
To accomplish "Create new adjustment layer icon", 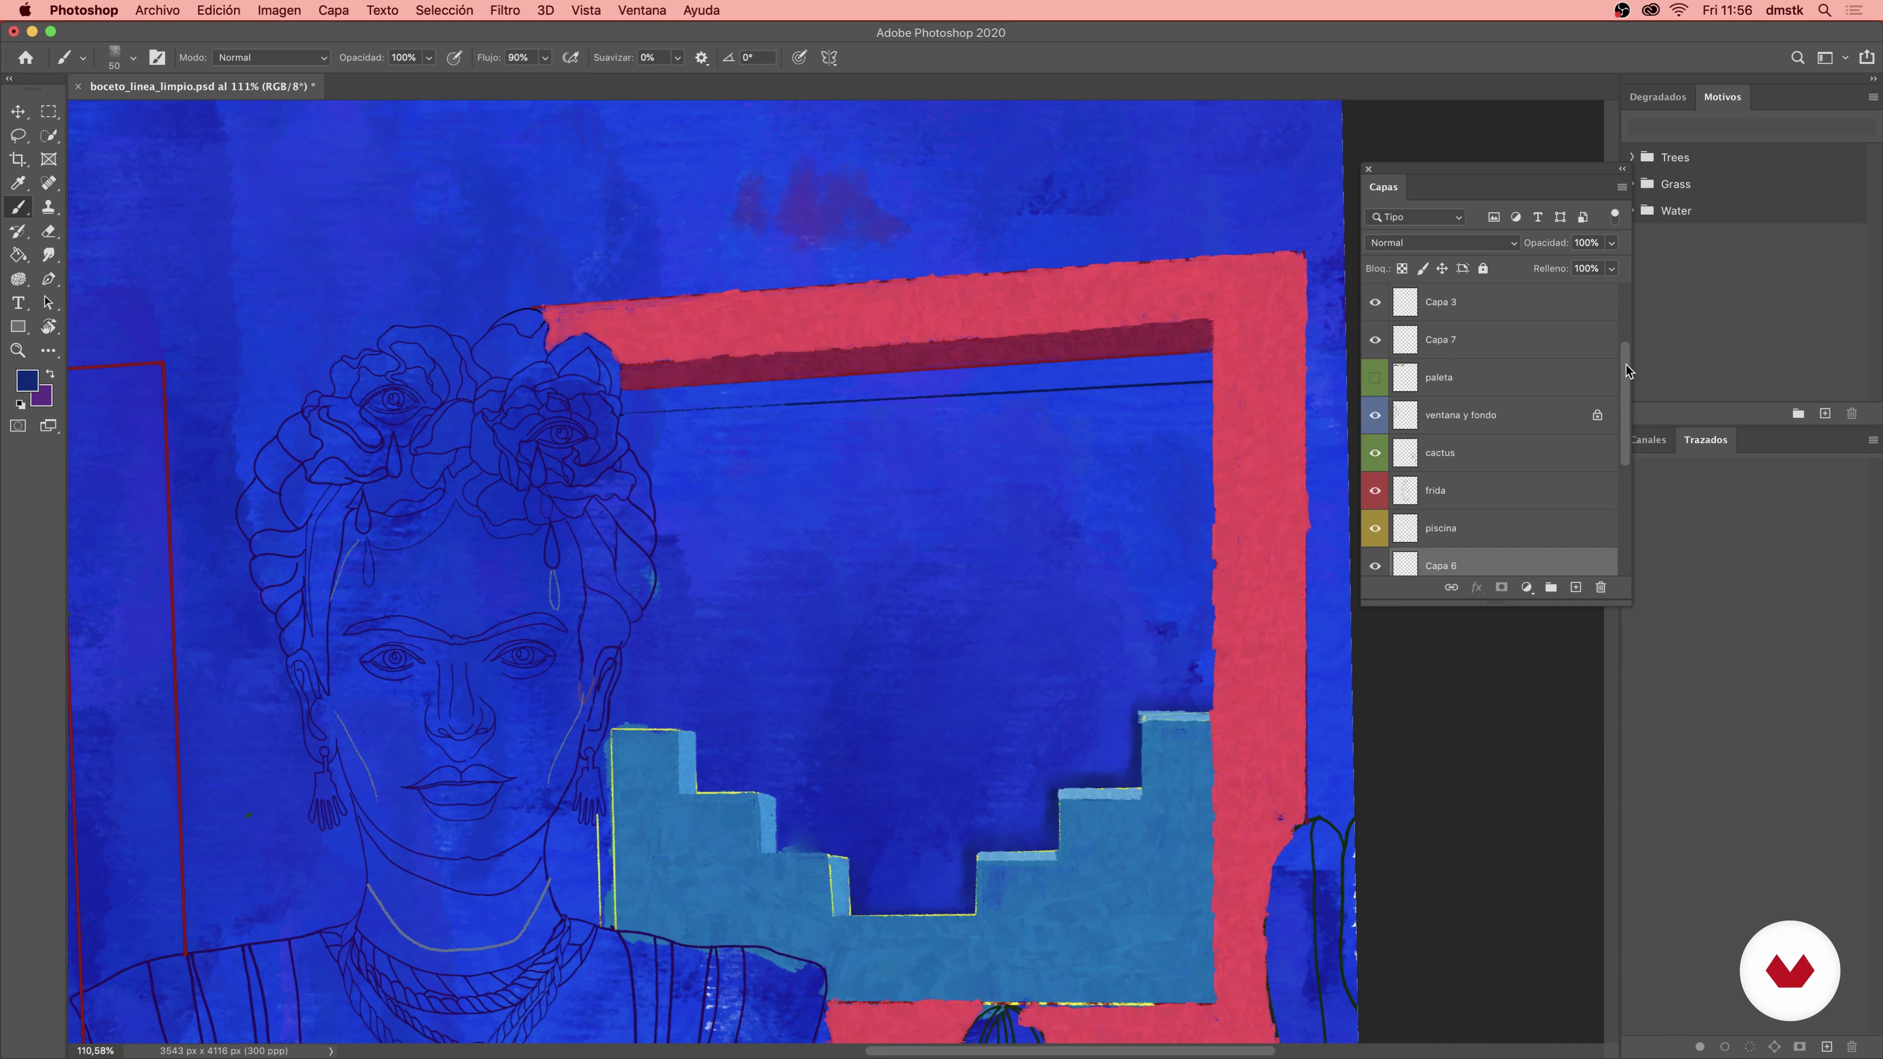I will (x=1527, y=588).
